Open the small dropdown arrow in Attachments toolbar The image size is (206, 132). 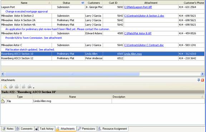tap(34, 88)
